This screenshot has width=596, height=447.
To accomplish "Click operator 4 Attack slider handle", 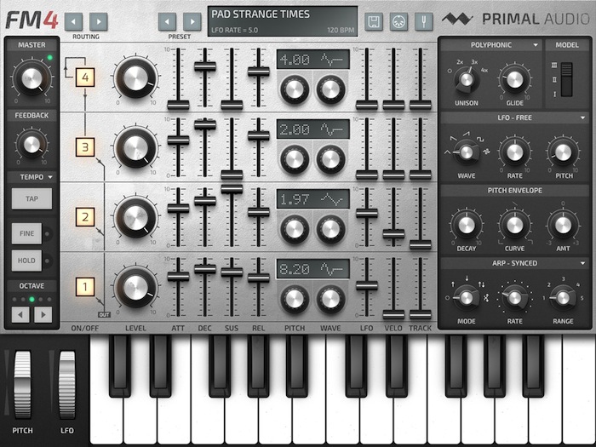I will point(178,106).
